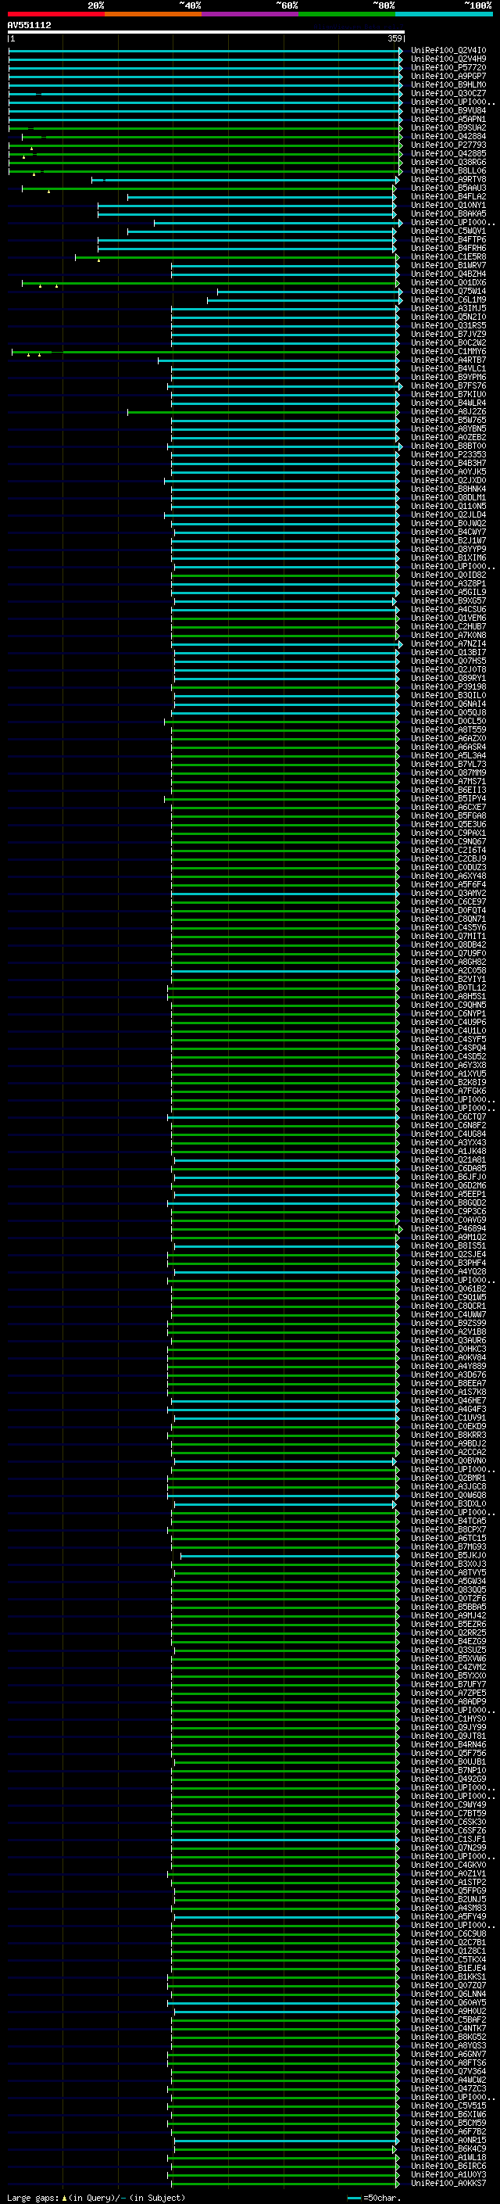Open hit UniRef100_Q2V4H9
Image resolution: width=500 pixels, height=2204 pixels.
448,59
